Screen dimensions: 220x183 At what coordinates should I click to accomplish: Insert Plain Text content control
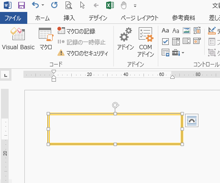click(176, 31)
